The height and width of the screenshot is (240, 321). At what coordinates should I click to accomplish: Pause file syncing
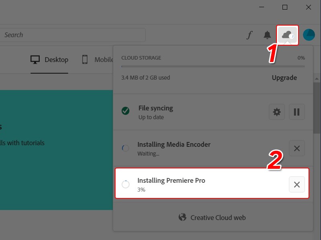pyautogui.click(x=297, y=112)
